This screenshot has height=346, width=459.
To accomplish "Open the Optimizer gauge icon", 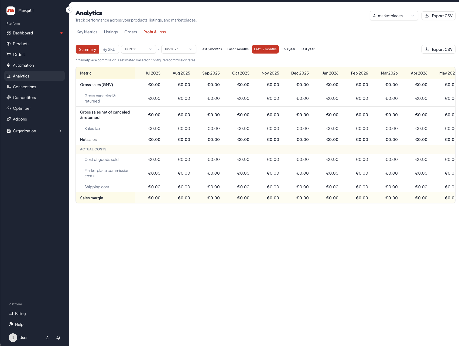I will [9, 108].
